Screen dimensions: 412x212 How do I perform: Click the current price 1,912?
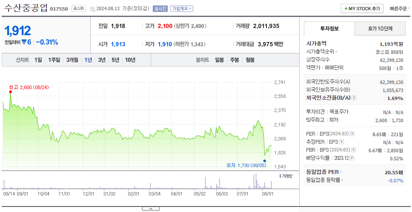(18, 31)
